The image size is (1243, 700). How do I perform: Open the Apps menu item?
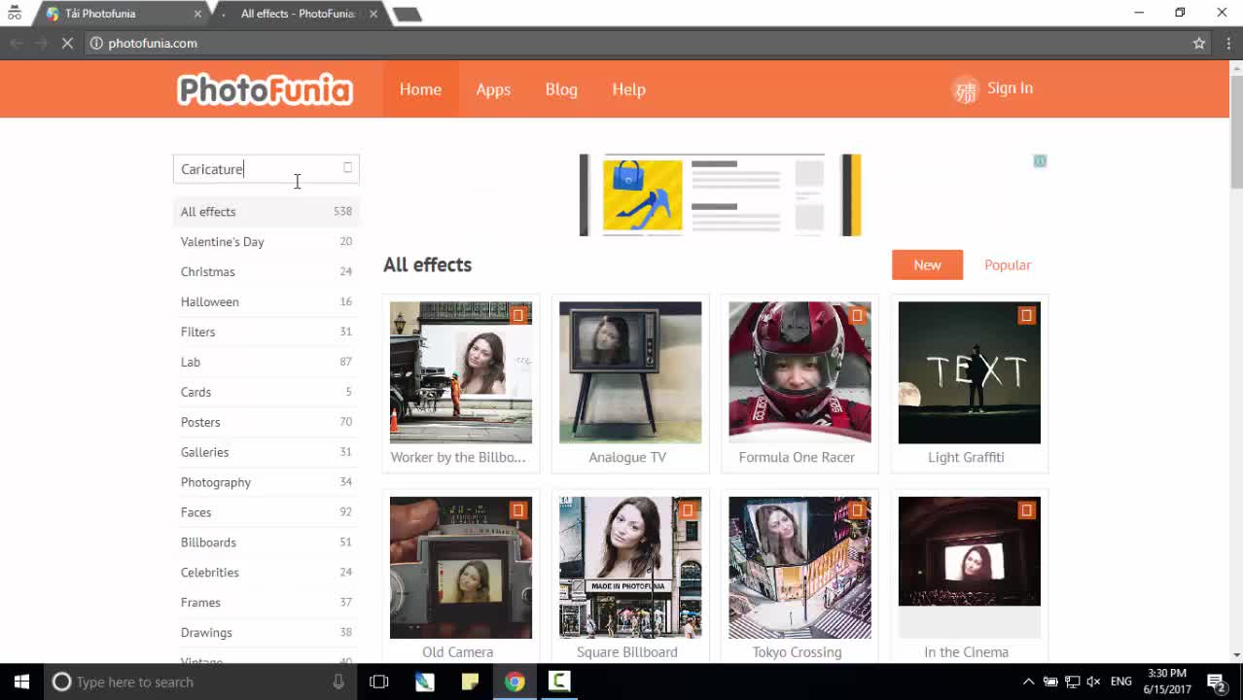click(493, 89)
